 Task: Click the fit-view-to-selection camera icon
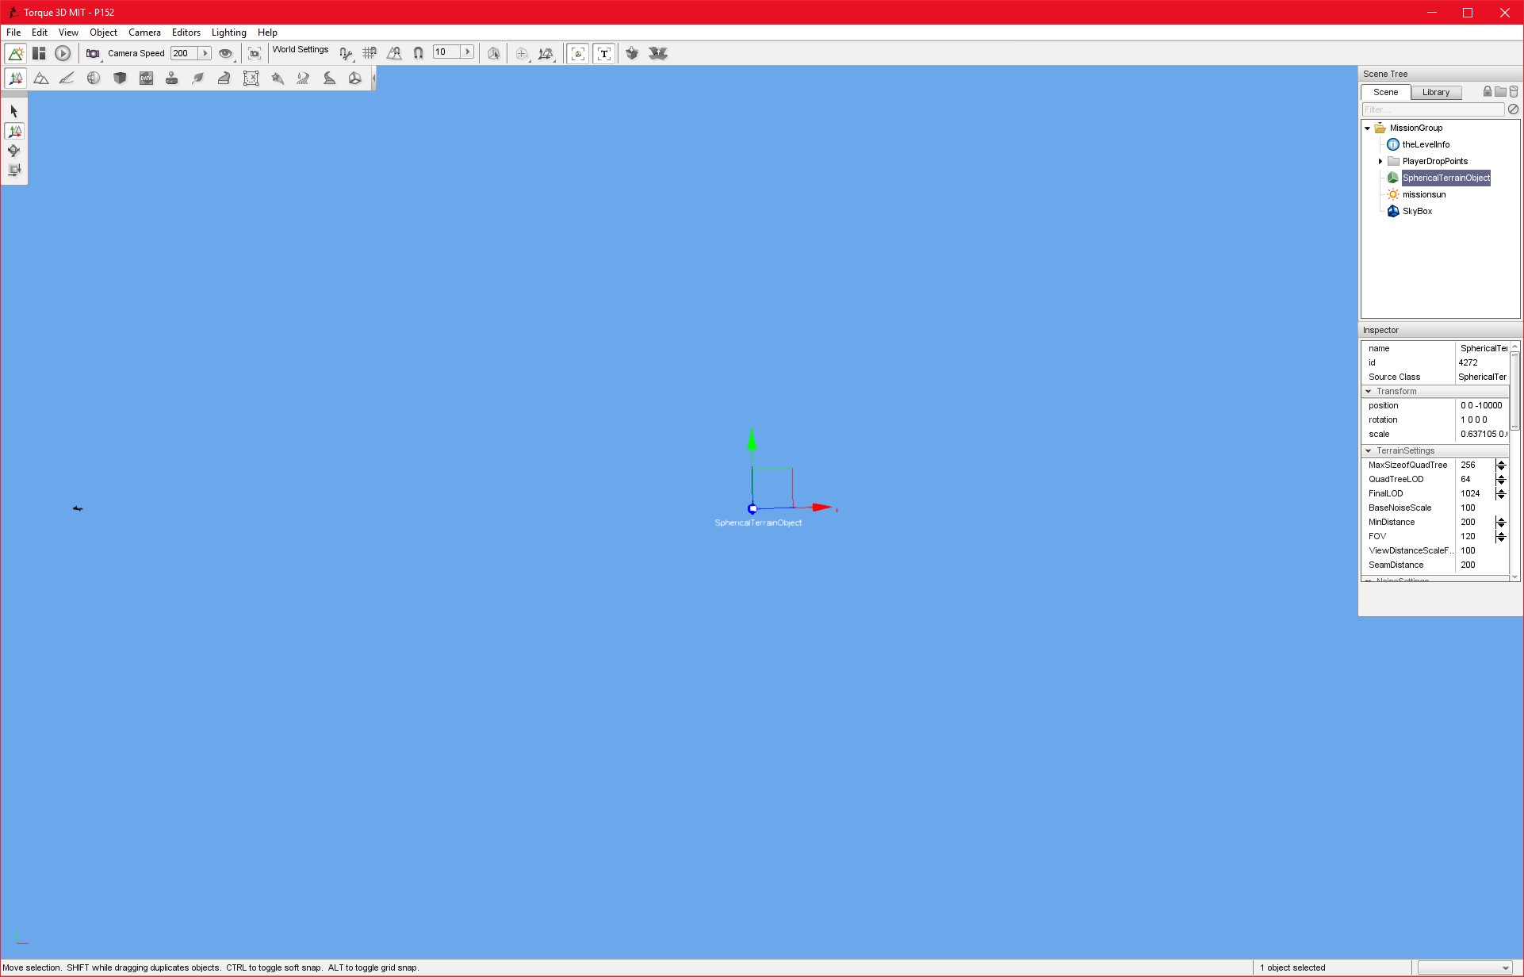[x=255, y=53]
